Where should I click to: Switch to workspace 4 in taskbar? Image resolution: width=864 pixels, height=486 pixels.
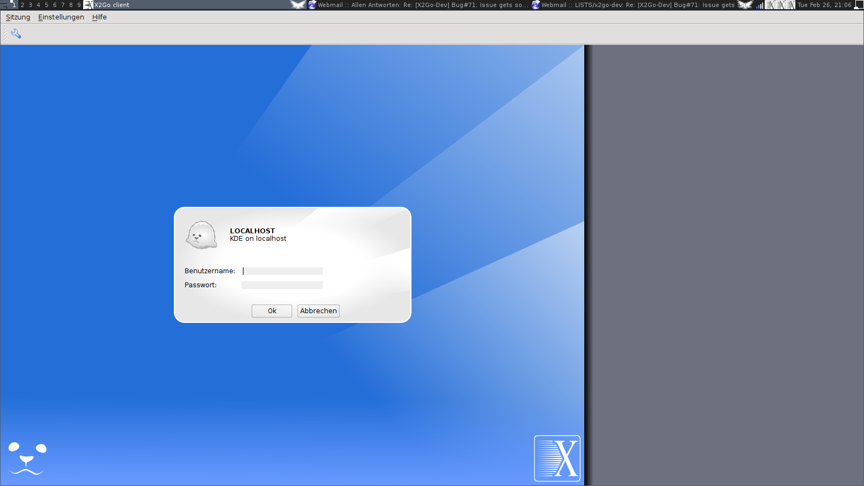(x=38, y=5)
